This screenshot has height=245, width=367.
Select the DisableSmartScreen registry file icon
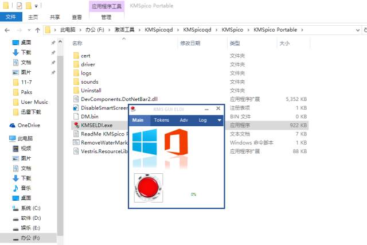[x=76, y=108]
